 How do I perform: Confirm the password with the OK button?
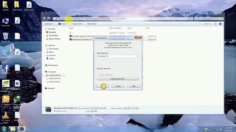pos(102,86)
